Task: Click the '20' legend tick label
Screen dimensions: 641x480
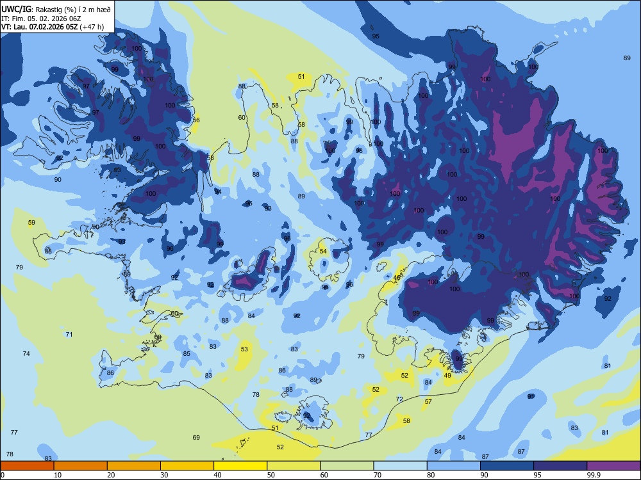Action: point(111,475)
